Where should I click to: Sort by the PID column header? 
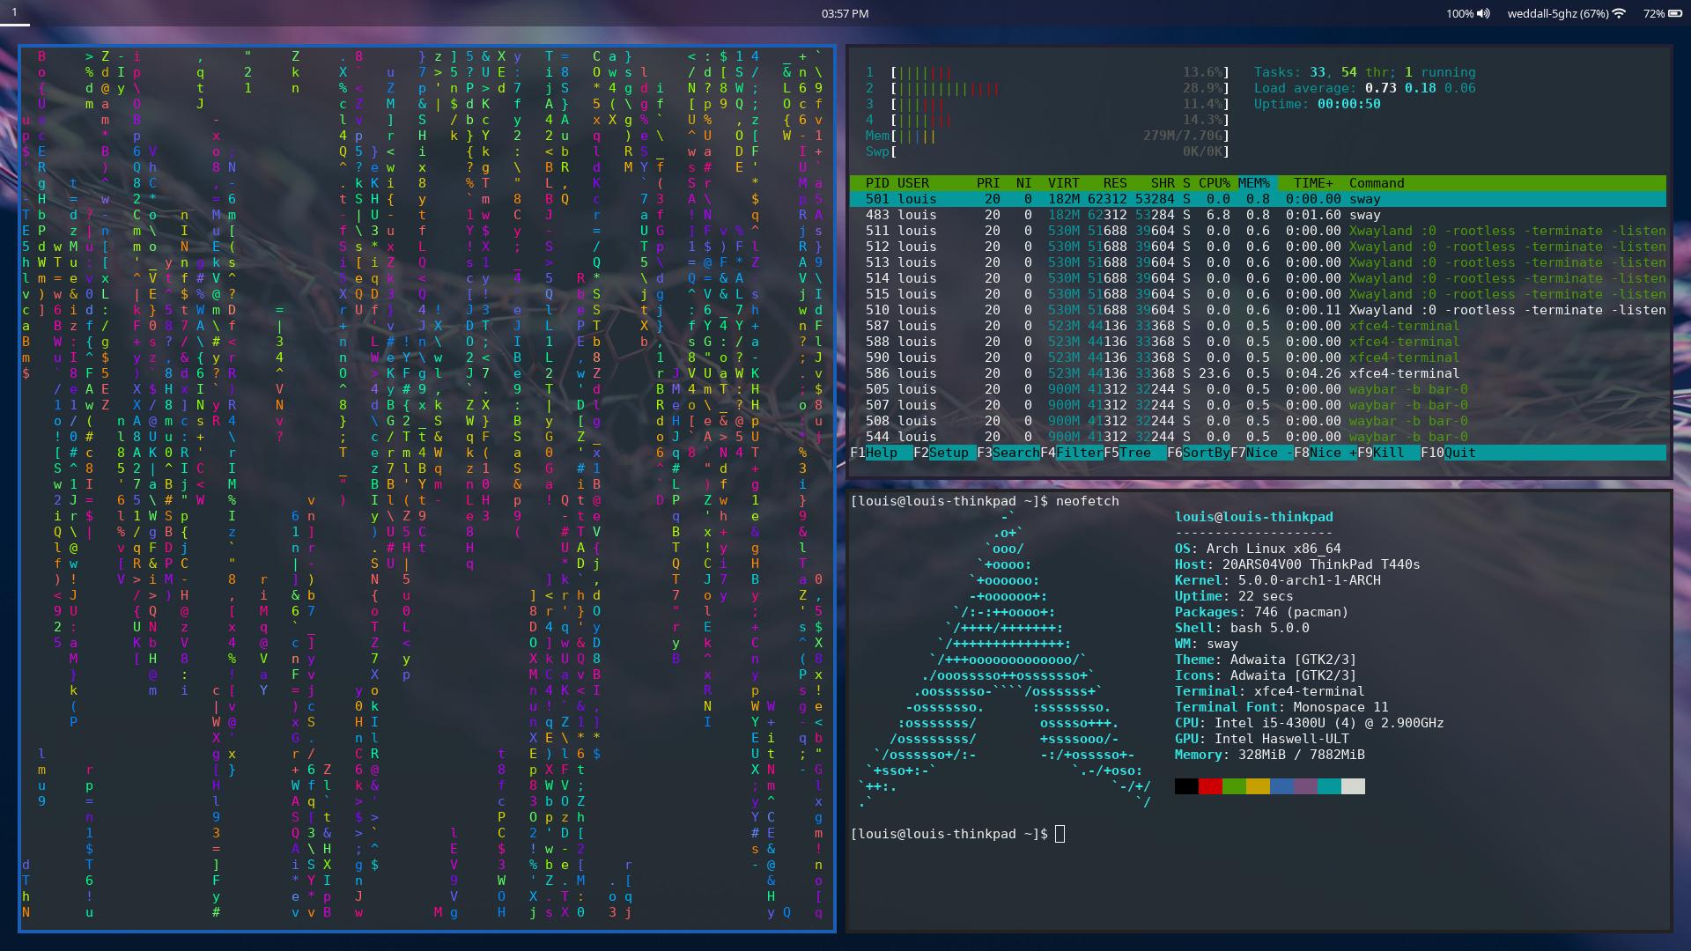click(x=877, y=183)
